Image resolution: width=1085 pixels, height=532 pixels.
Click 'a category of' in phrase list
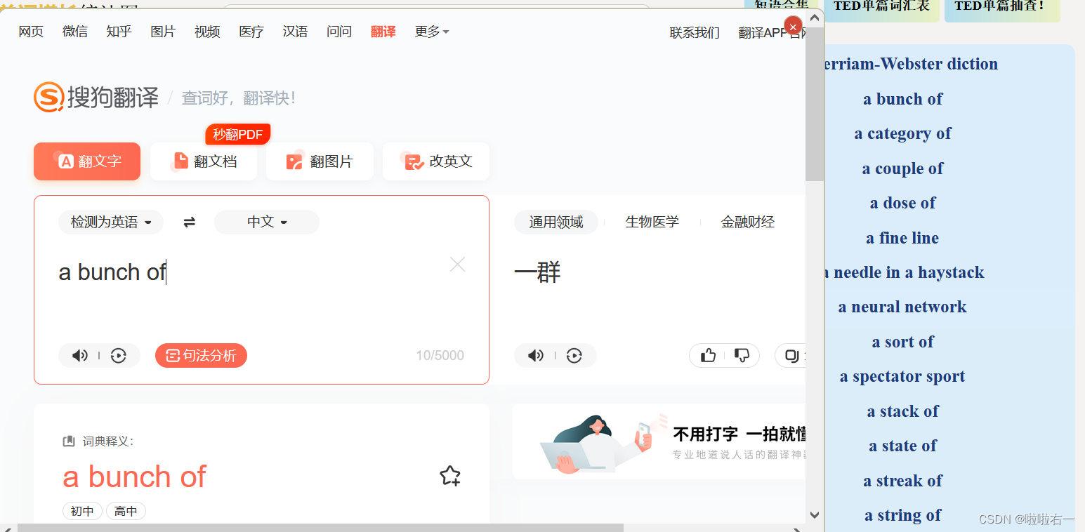902,133
